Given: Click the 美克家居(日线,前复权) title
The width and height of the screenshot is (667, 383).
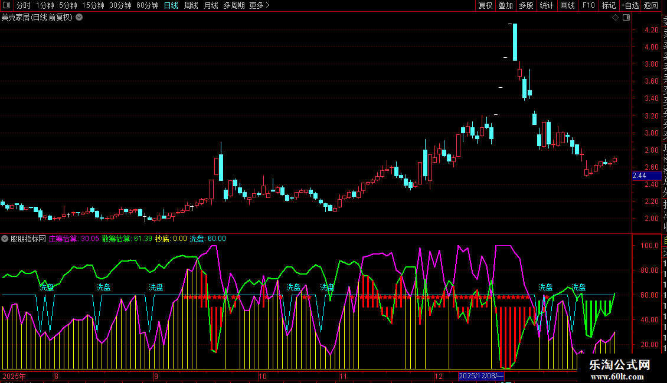Looking at the screenshot, I should [x=37, y=18].
